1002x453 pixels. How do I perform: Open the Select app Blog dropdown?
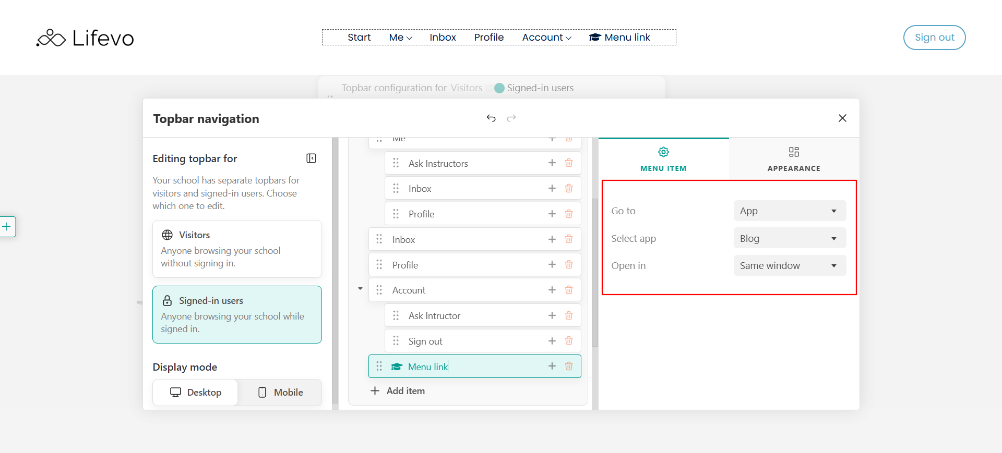pyautogui.click(x=790, y=238)
